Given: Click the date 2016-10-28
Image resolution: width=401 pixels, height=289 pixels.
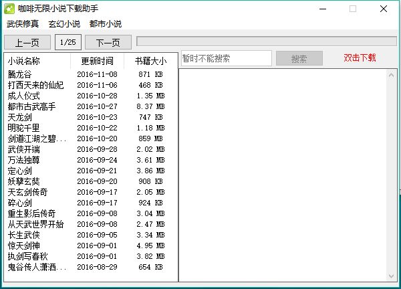Looking at the screenshot, I should click(x=97, y=96).
